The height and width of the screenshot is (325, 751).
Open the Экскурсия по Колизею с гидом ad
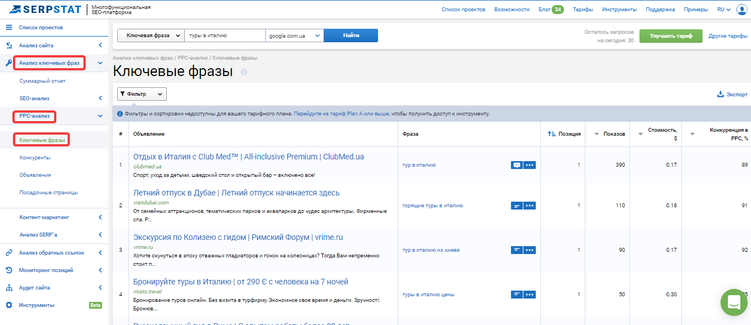pos(238,237)
